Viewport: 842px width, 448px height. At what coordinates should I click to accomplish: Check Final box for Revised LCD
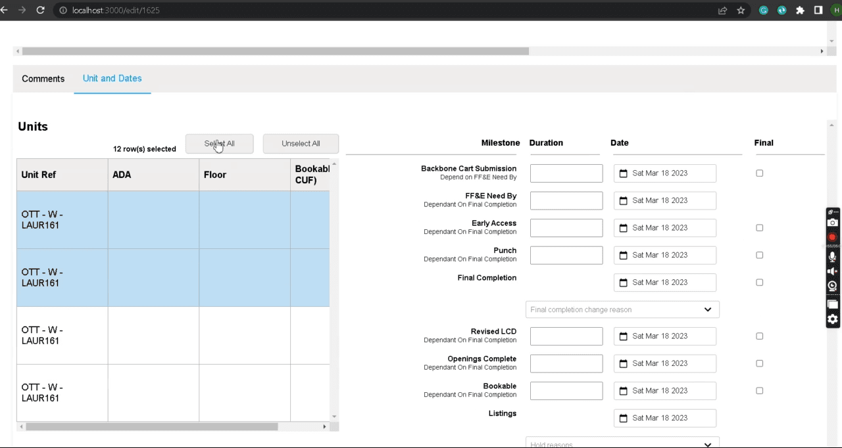point(760,336)
